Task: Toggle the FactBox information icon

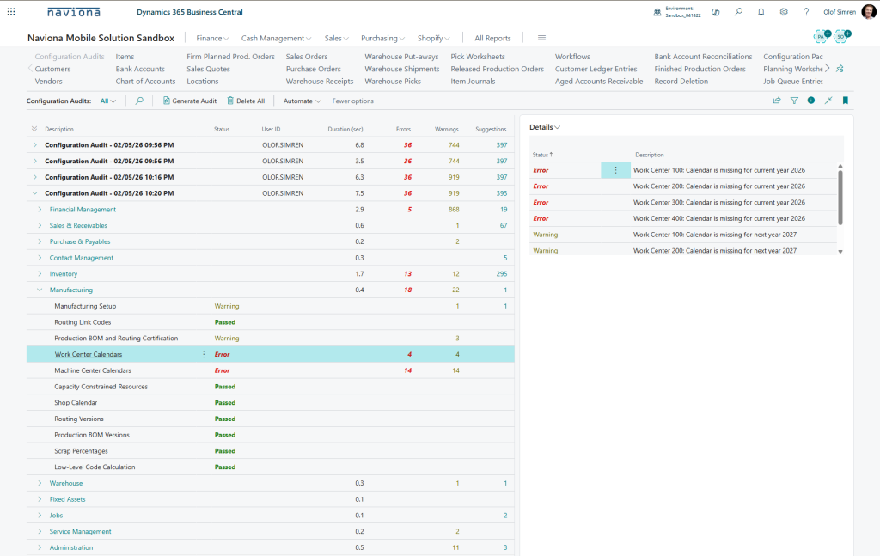Action: tap(811, 101)
